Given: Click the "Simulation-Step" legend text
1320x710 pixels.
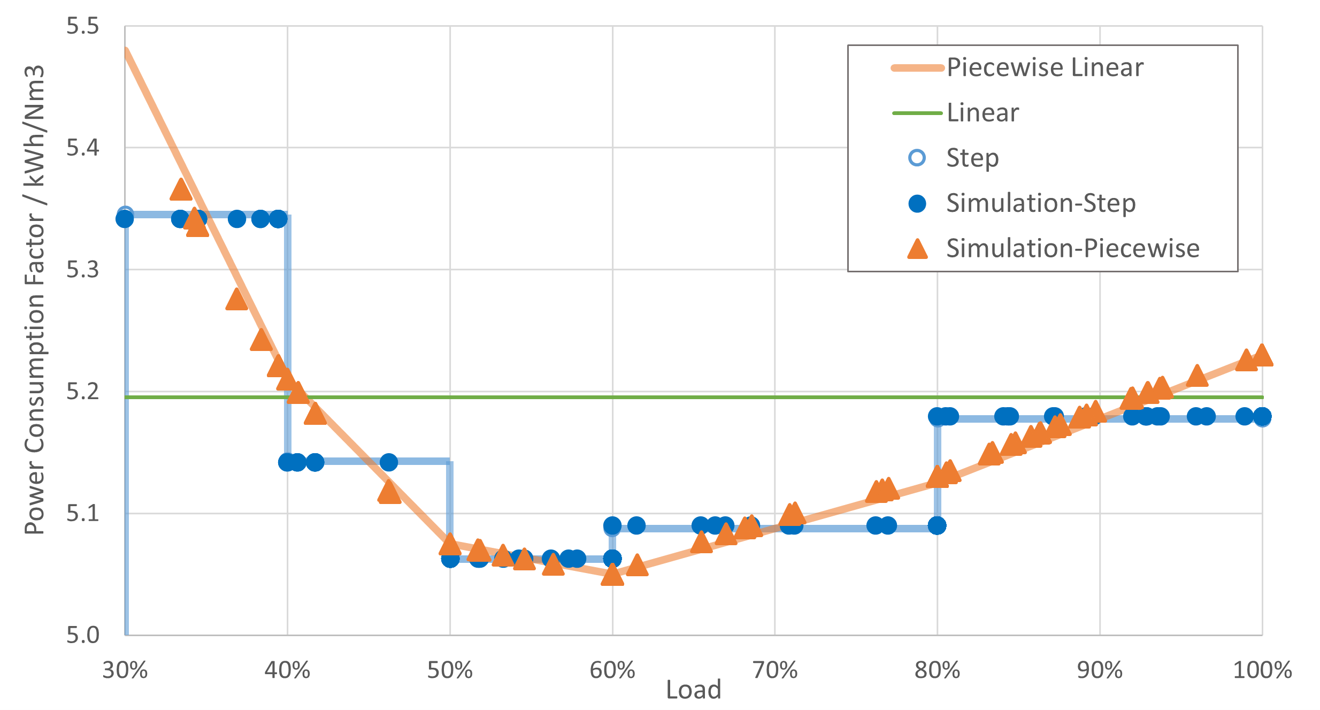Looking at the screenshot, I should [1041, 203].
